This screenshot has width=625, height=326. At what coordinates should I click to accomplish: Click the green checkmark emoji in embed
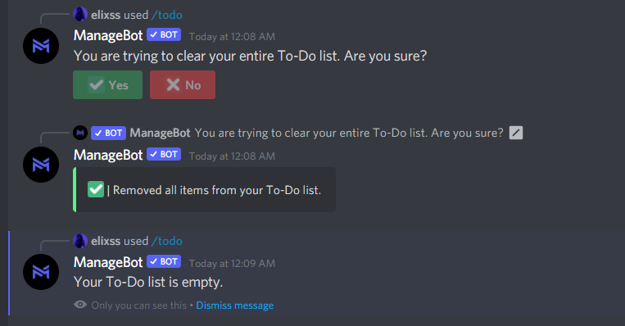tap(96, 189)
